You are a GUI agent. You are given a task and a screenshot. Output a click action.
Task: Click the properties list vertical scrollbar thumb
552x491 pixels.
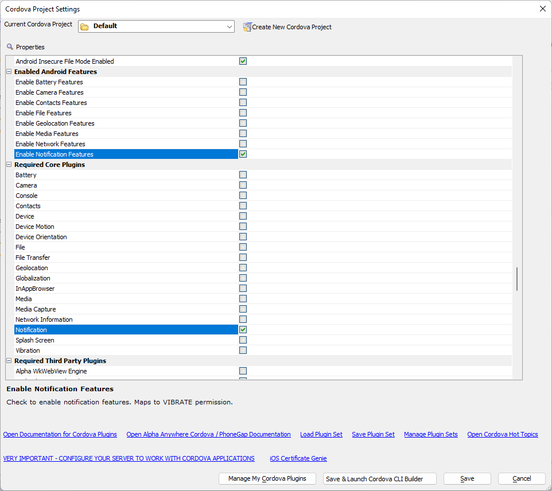(517, 279)
